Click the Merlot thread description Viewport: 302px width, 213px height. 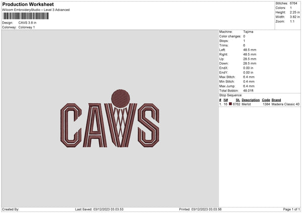(x=246, y=104)
